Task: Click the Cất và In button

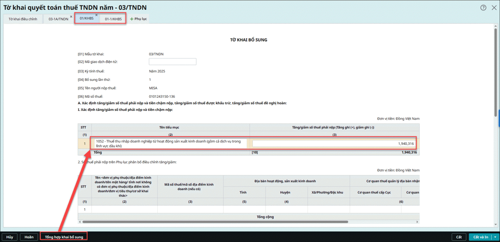Action: click(480, 237)
